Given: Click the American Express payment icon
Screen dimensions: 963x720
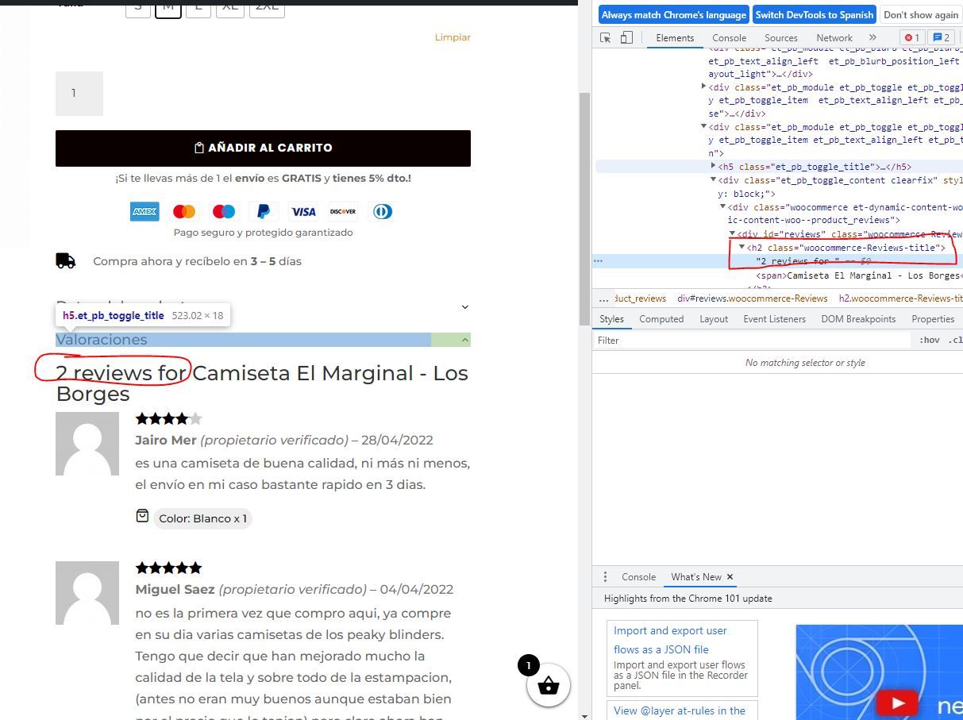Looking at the screenshot, I should click(x=144, y=211).
